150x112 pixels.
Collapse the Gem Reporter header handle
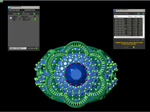tap(24, 12)
